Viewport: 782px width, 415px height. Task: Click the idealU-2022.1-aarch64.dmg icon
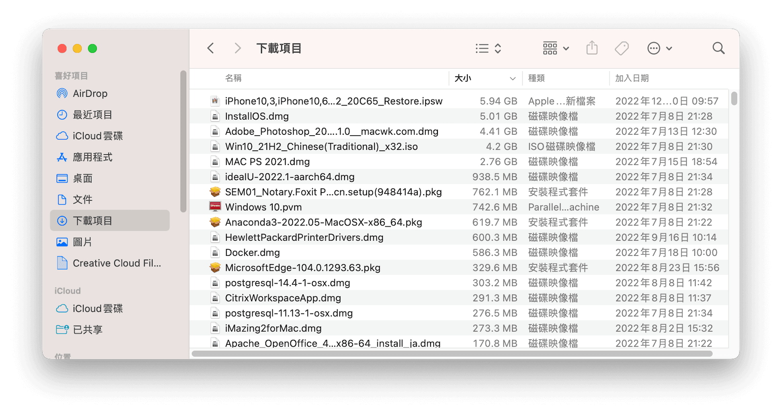pyautogui.click(x=215, y=177)
